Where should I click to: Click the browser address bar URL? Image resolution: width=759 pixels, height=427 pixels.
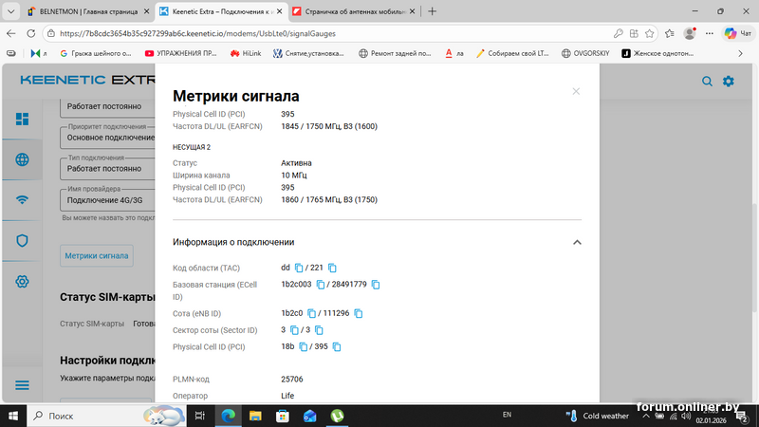tap(197, 33)
